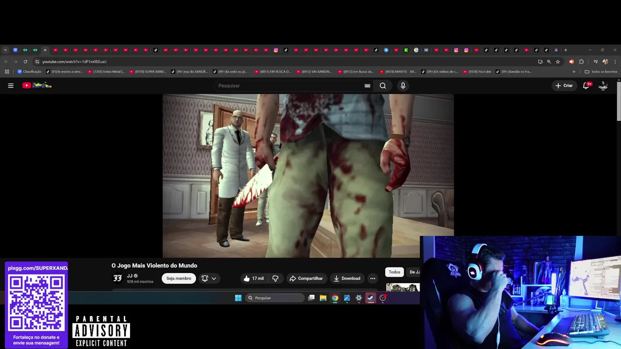Expand channel notification bell dropdown

(209, 278)
